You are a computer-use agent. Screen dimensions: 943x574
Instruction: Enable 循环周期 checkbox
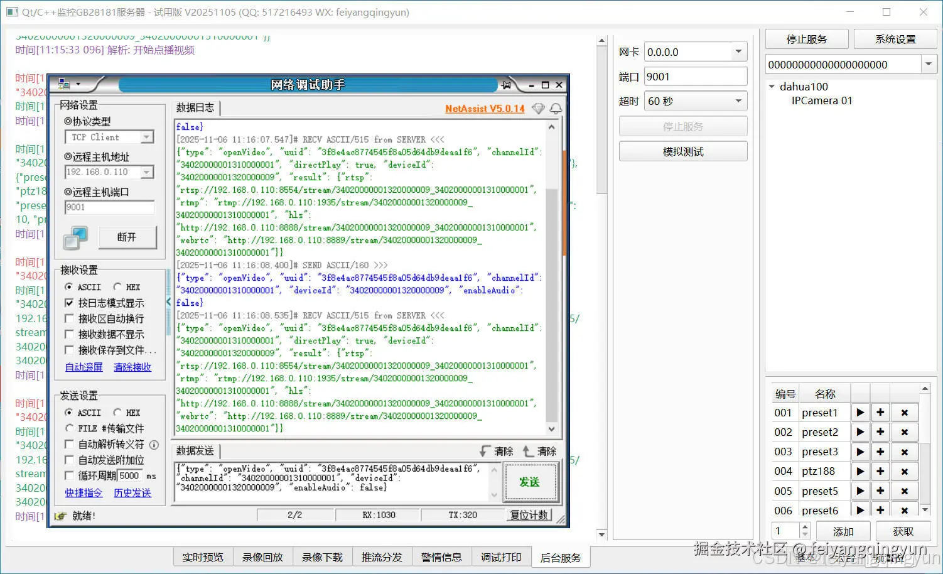[69, 475]
